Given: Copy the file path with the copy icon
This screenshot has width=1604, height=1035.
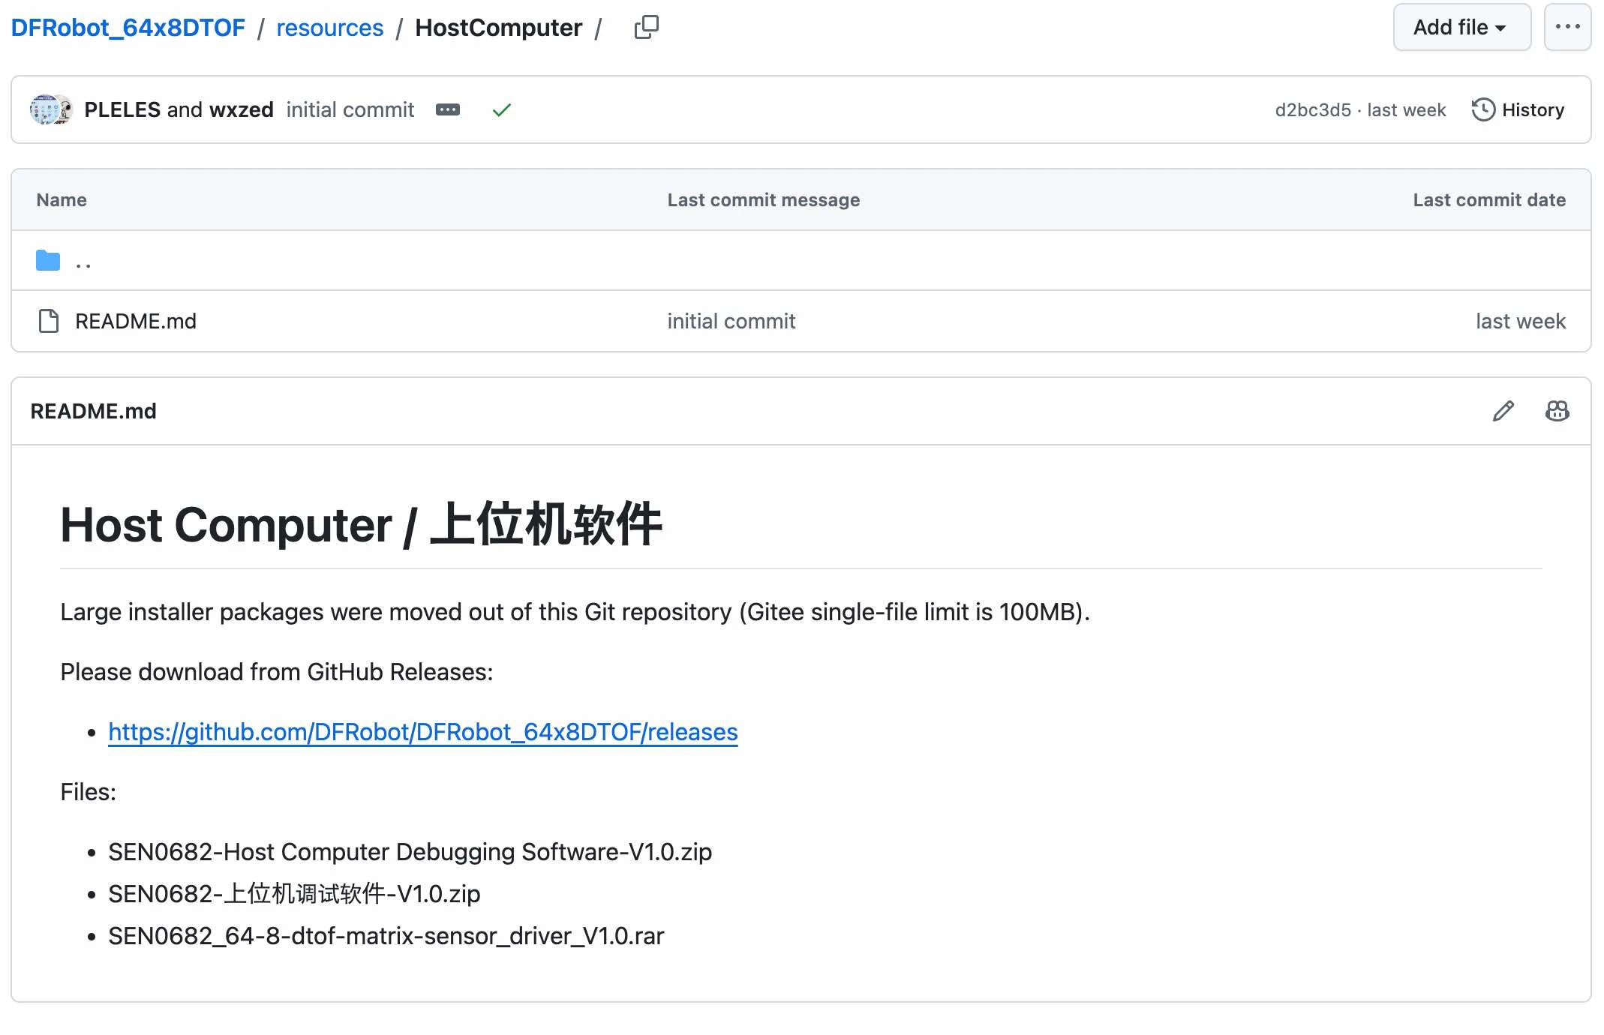Looking at the screenshot, I should [646, 28].
